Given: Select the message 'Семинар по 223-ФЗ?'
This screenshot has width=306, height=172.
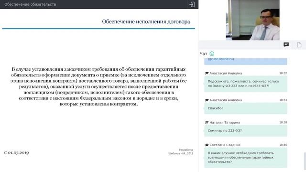Looking at the screenshot, I should [x=245, y=130].
